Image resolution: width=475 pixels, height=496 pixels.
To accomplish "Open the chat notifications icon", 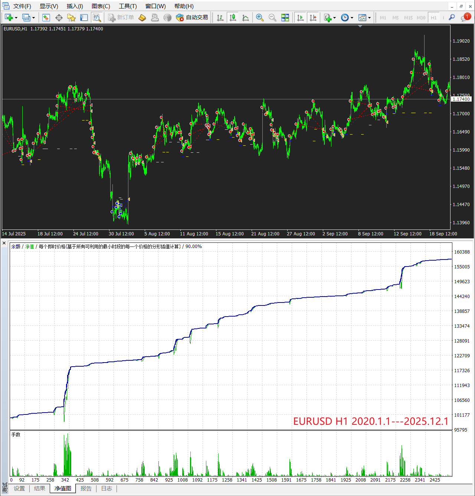I will point(465,17).
